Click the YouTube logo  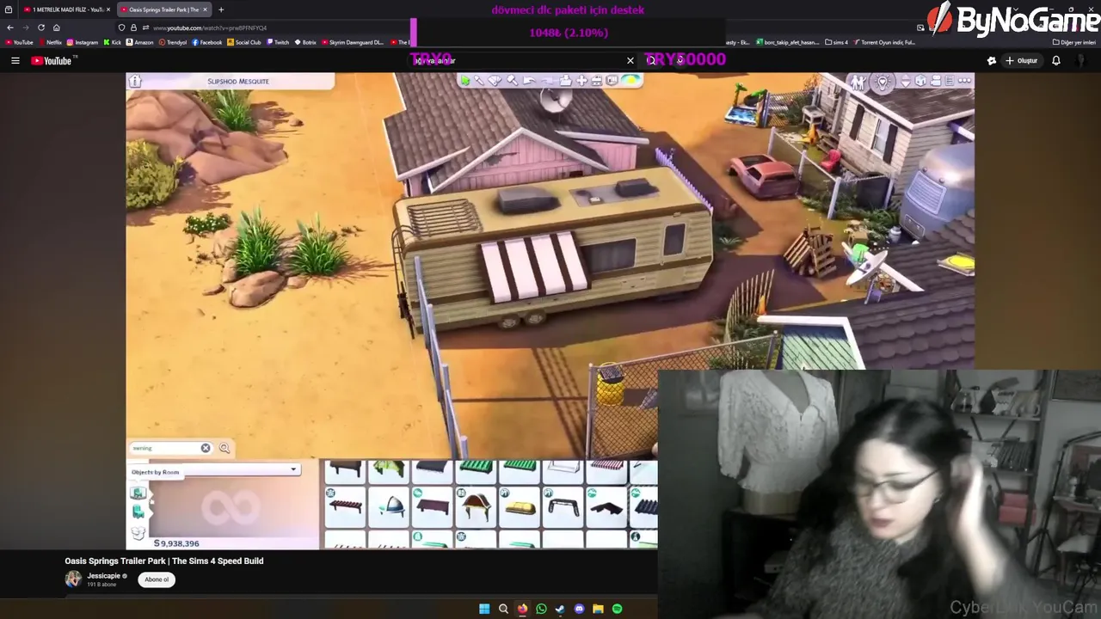pyautogui.click(x=52, y=61)
